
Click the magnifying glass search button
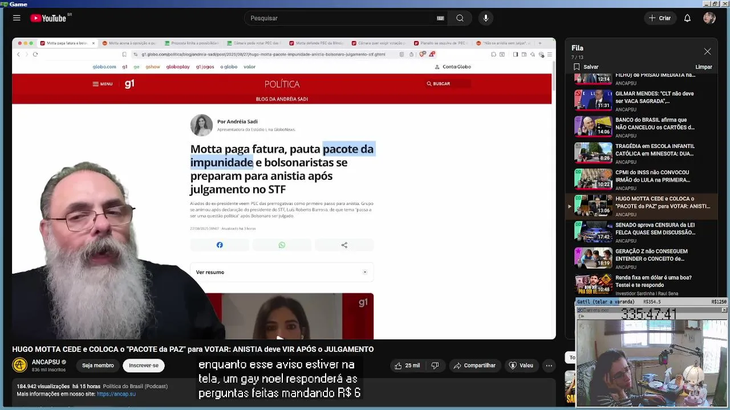pos(460,18)
